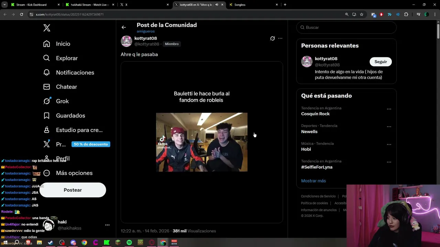Viewport: 440px width, 247px height.
Task: Click Estudio para creadores icon
Action: (x=47, y=130)
